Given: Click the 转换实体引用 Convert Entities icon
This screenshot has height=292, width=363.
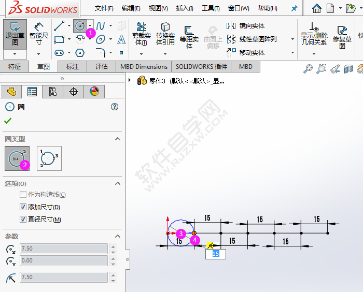Looking at the screenshot, I should tap(165, 33).
